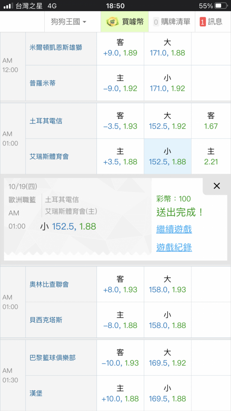Select 主 -9.0 for 普羅米蒂
Image resolution: width=231 pixels, height=411 pixels.
120,83
